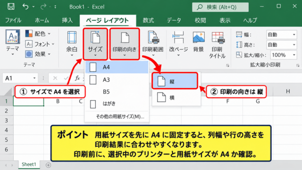
Task: Select row 2 header
Action: tap(6, 111)
